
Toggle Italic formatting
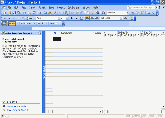click(x=76, y=18)
